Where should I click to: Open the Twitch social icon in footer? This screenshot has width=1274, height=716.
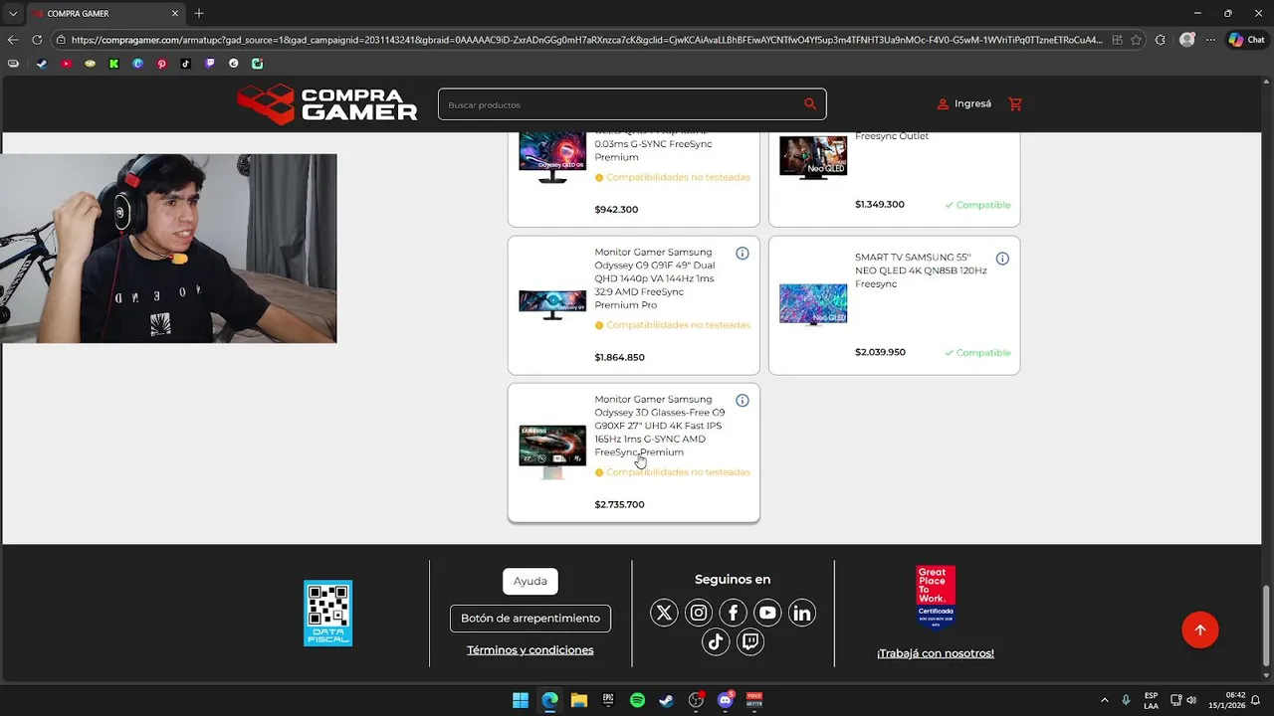pyautogui.click(x=750, y=642)
